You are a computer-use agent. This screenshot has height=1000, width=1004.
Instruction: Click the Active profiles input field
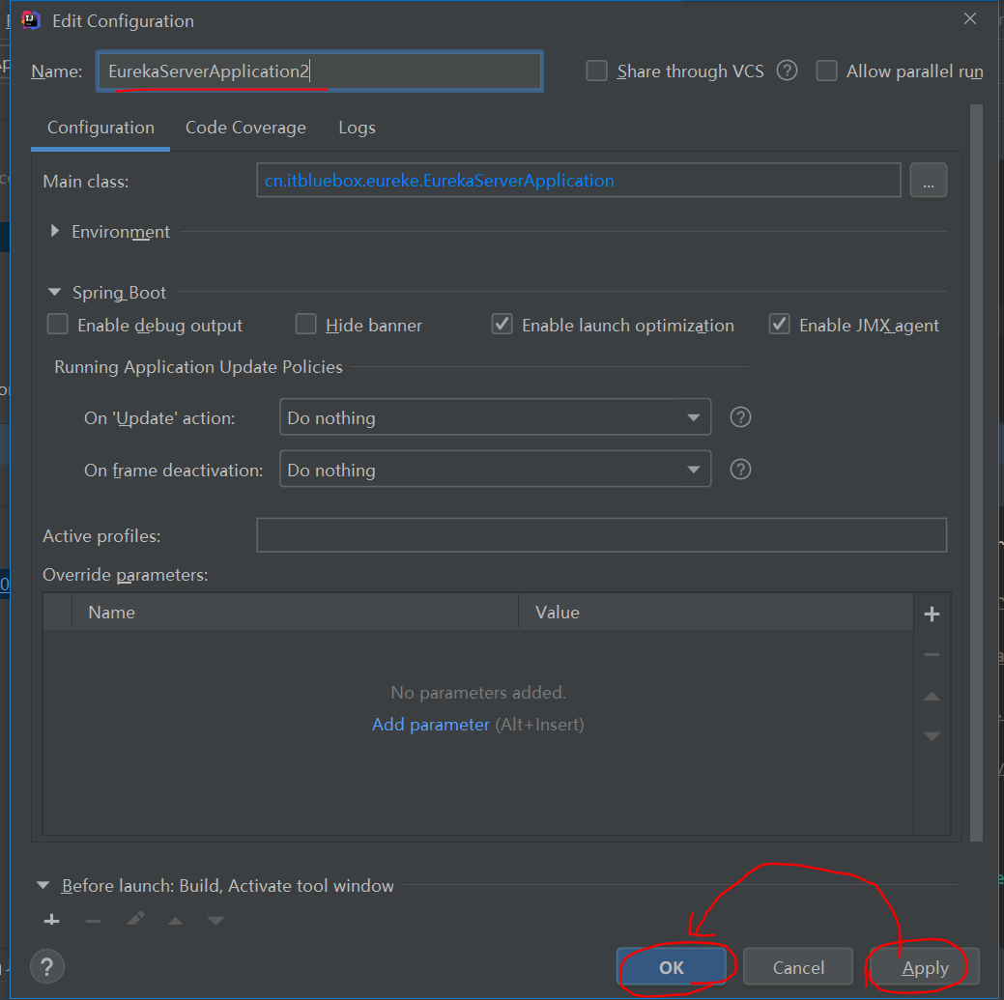[x=601, y=535]
